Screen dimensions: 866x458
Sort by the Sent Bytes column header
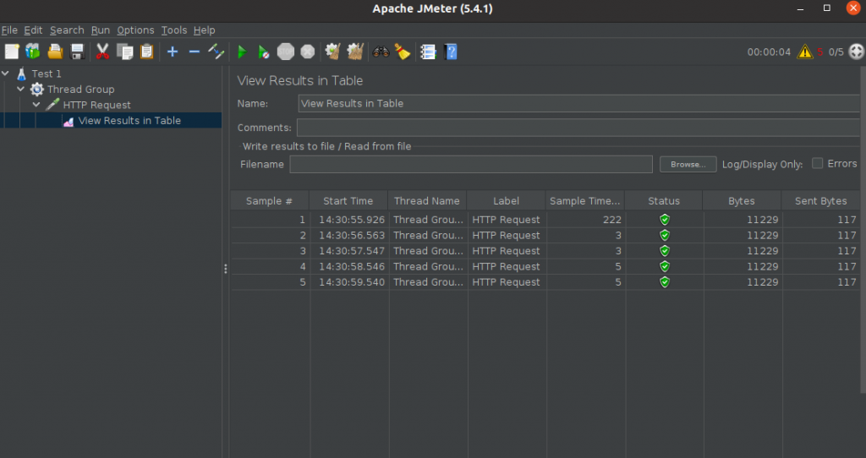(x=820, y=201)
